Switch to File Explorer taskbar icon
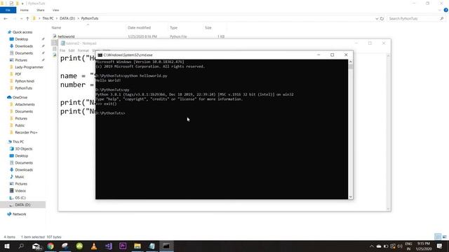 pos(138,246)
